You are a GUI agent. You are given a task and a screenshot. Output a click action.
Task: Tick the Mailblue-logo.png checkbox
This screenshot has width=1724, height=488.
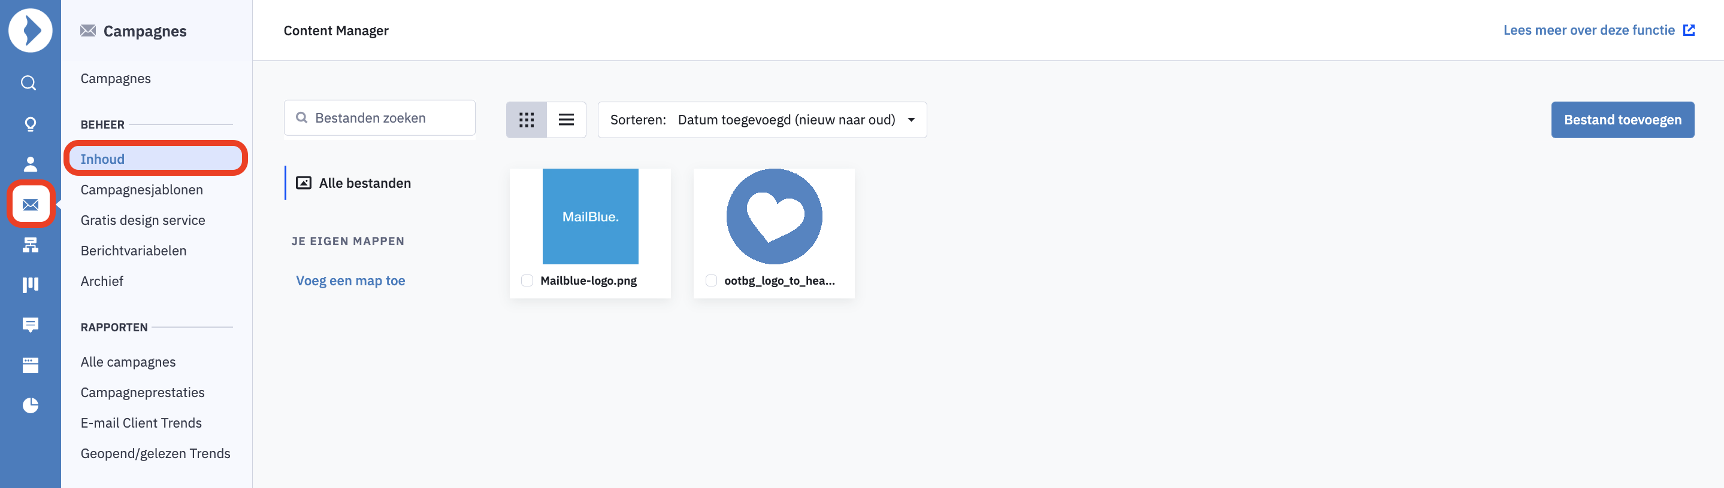tap(527, 280)
